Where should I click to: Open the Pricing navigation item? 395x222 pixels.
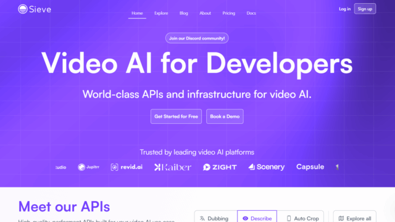[x=229, y=13]
